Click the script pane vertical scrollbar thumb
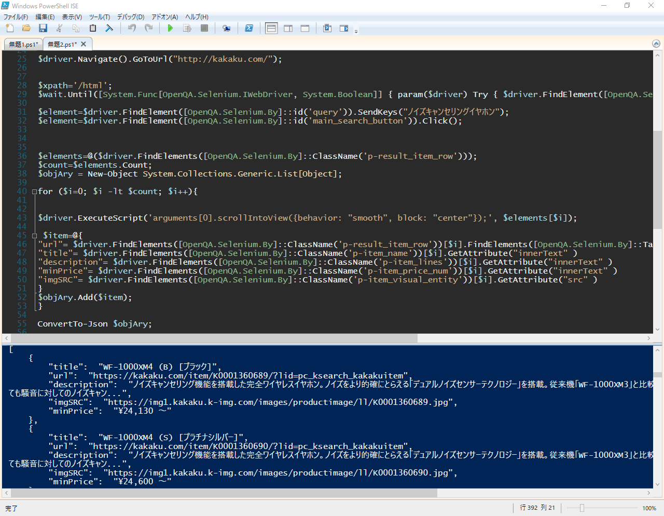This screenshot has height=516, width=664. pos(657,180)
